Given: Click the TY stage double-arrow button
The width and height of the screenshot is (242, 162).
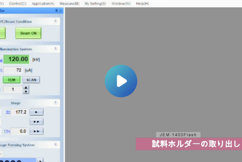Looking at the screenshot, I should pyautogui.click(x=37, y=131).
